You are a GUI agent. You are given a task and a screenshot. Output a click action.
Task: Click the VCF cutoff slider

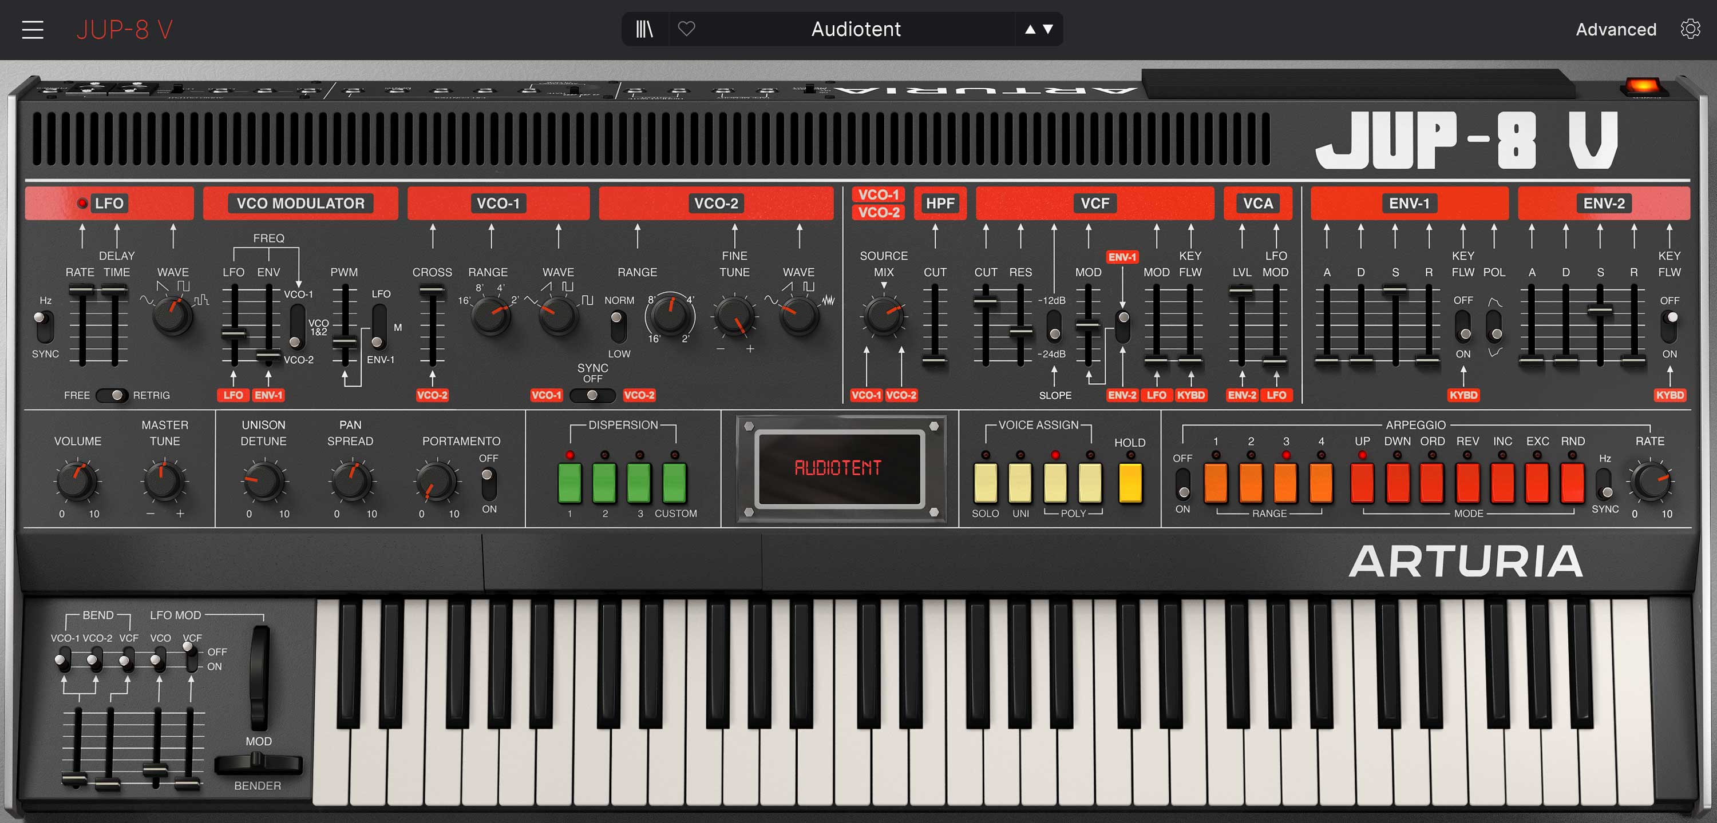pos(985,301)
